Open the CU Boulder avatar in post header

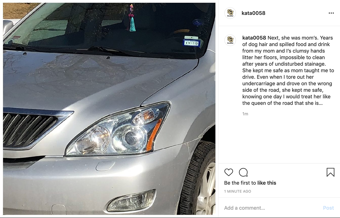(230, 13)
